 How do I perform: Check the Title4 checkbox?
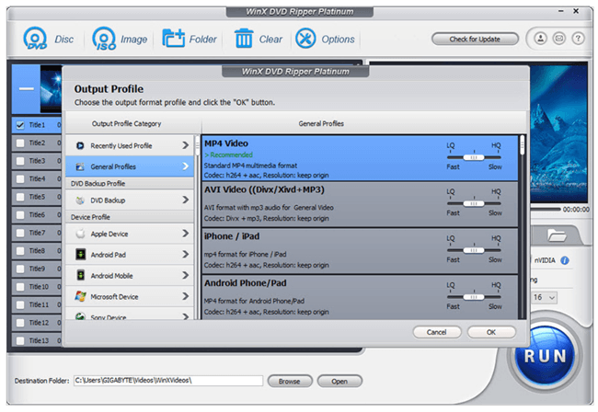(20, 178)
